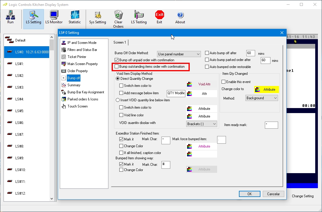Image resolution: width=322 pixels, height=212 pixels.
Task: Confirm the settings with OK
Action: 250,194
